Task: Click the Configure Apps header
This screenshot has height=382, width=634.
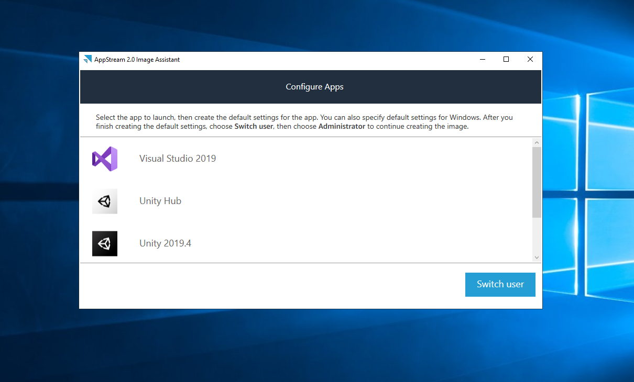Action: [x=314, y=87]
